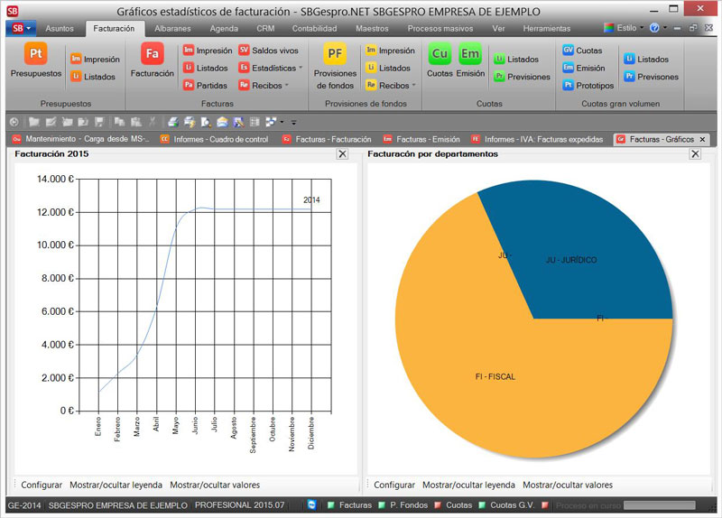
Task: Click Configurar under the pie chart
Action: [x=394, y=485]
